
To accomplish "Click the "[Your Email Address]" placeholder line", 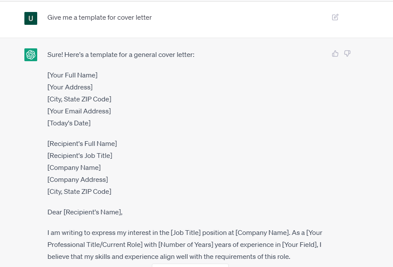I will click(x=79, y=111).
